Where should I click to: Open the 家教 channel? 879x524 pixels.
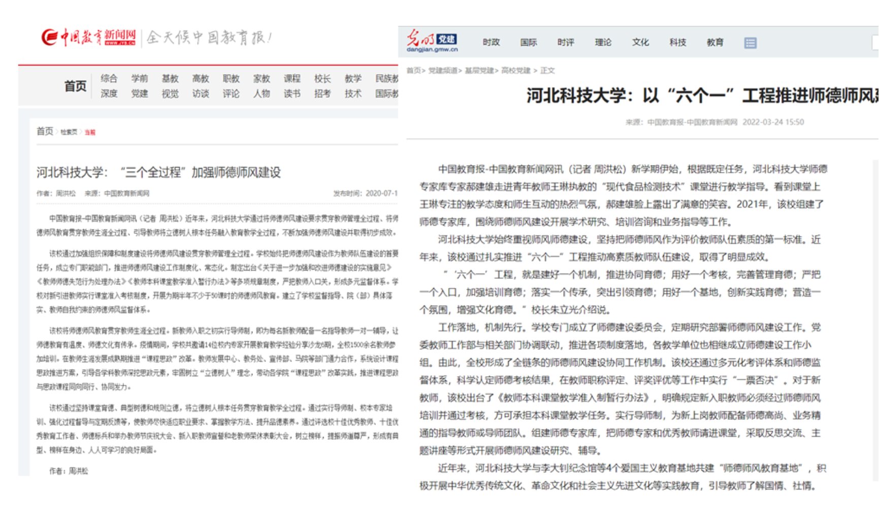[x=262, y=78]
